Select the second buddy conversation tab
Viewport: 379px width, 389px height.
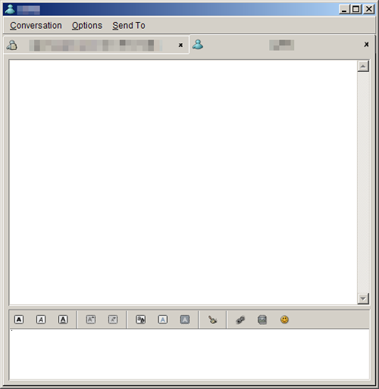[281, 45]
